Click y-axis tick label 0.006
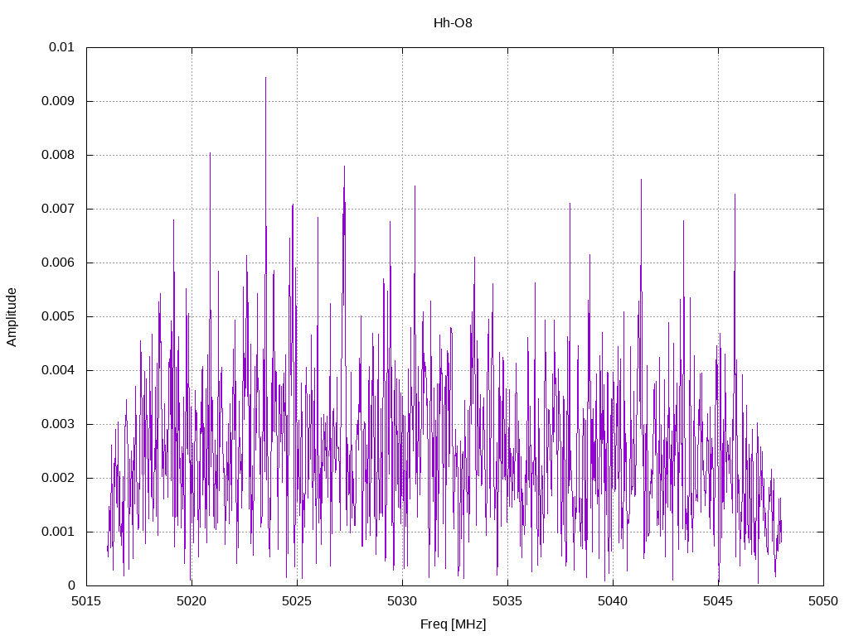This screenshot has width=849, height=636. [58, 263]
